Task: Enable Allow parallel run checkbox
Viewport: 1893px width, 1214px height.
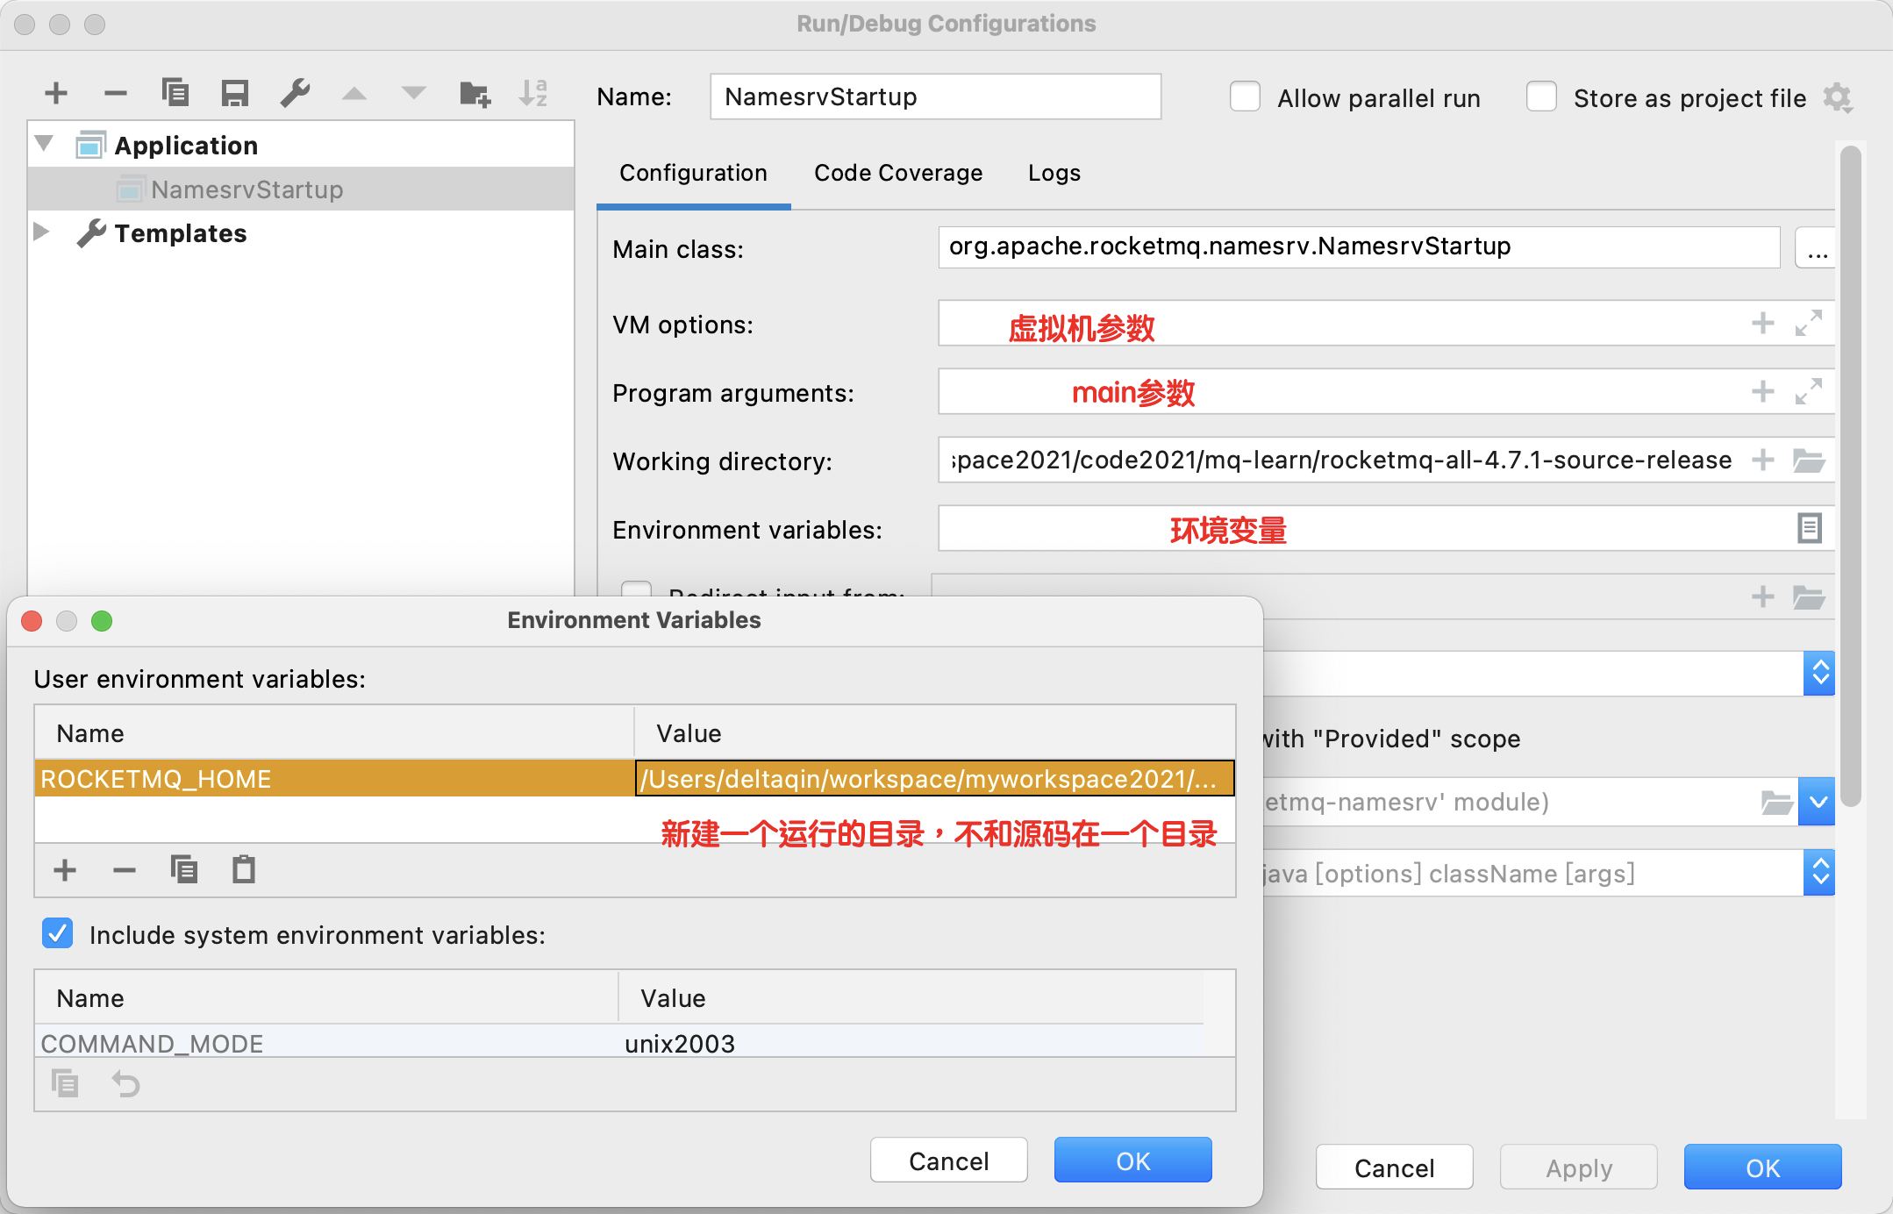Action: [x=1245, y=97]
